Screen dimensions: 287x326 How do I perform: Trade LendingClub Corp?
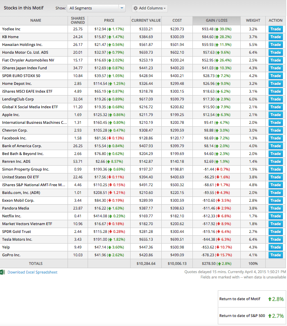[x=276, y=99]
